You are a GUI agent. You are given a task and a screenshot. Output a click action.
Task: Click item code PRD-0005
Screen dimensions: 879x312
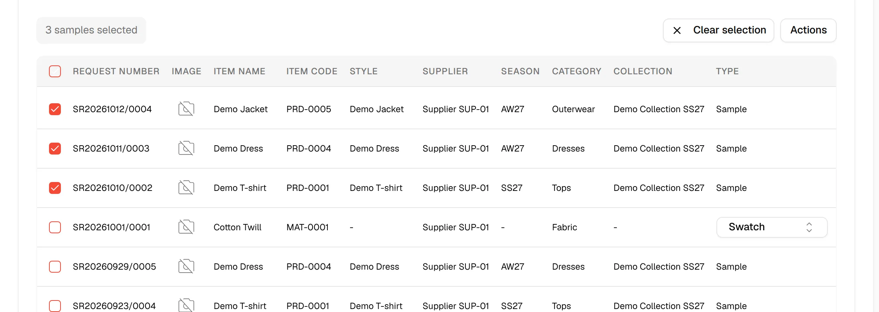308,109
